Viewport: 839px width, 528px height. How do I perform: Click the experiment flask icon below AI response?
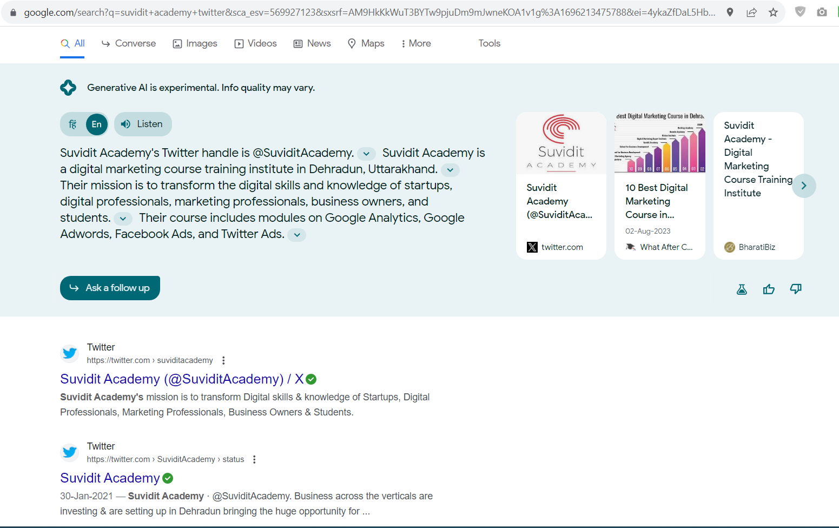[741, 289]
